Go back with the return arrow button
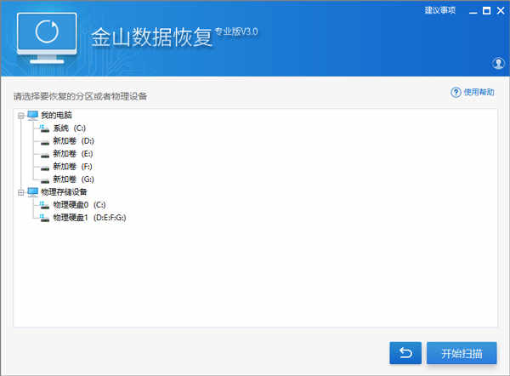The image size is (510, 376). coord(405,353)
